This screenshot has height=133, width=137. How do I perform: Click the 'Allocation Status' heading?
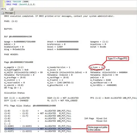14,93
